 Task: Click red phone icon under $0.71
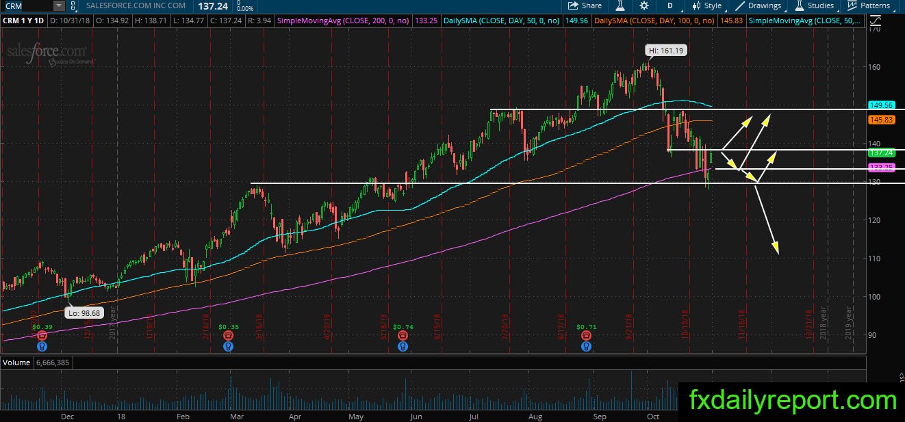(586, 336)
